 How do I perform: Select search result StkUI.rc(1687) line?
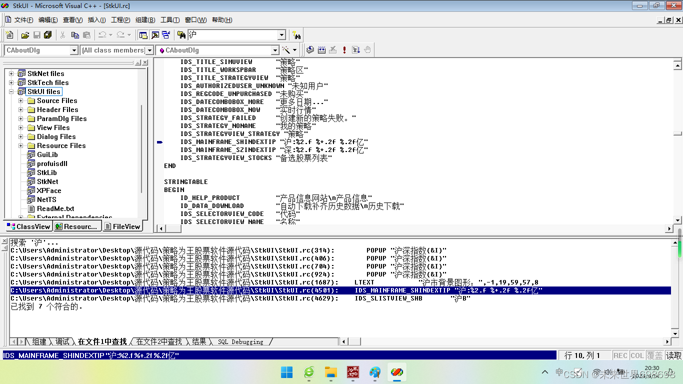click(x=340, y=282)
